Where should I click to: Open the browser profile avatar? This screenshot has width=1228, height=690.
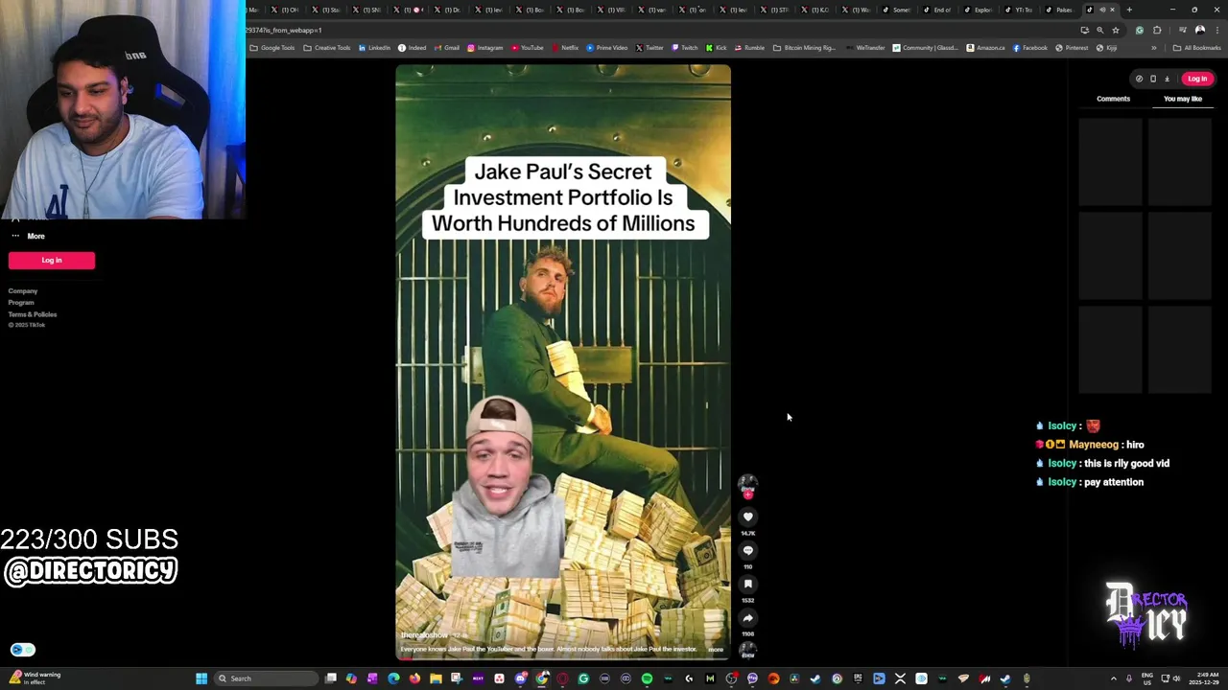pyautogui.click(x=1200, y=30)
